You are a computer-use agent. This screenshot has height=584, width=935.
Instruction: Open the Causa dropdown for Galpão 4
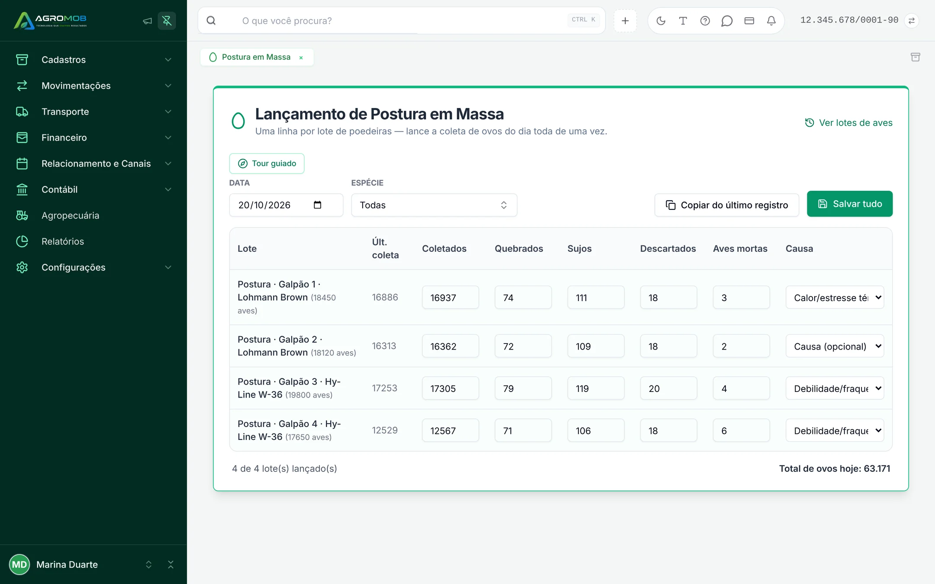pos(835,430)
